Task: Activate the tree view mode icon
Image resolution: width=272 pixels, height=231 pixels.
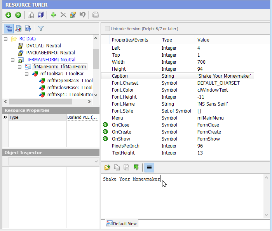Action: coord(9,28)
